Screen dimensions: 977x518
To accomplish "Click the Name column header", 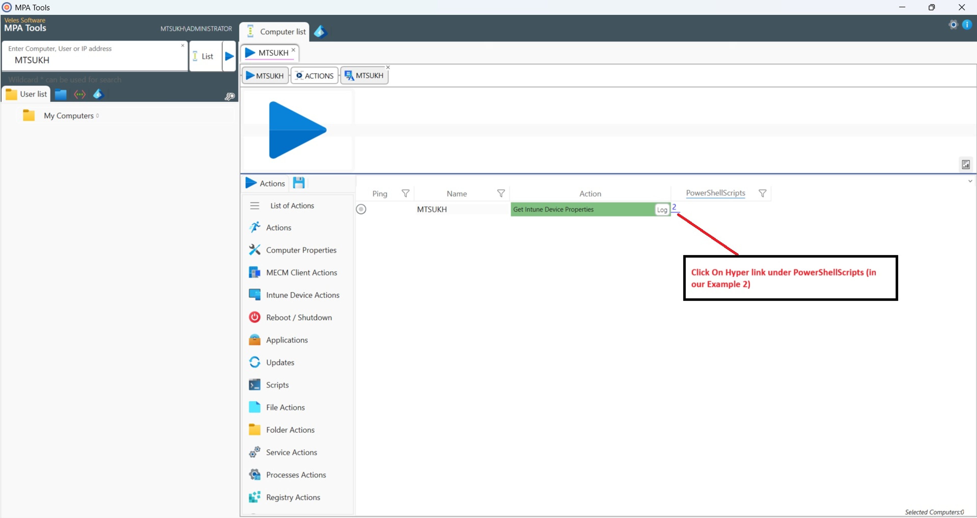I will pos(457,194).
